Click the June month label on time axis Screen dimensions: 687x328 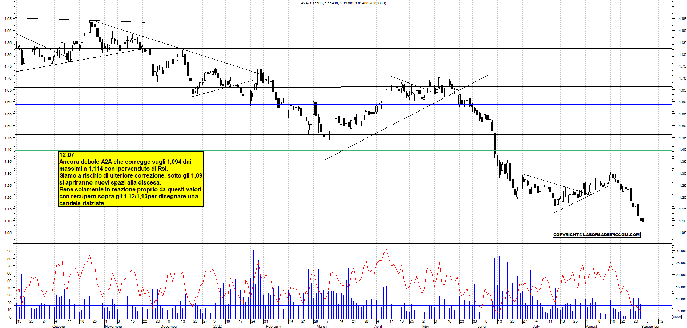[481, 326]
